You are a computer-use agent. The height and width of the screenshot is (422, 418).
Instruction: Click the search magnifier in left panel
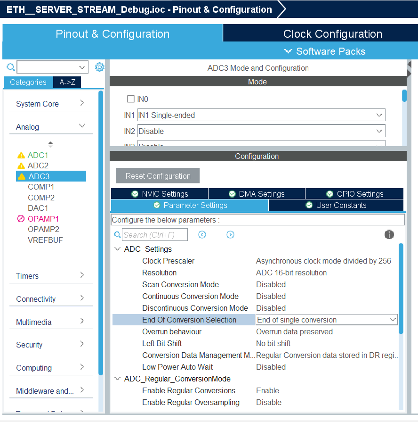pos(10,67)
